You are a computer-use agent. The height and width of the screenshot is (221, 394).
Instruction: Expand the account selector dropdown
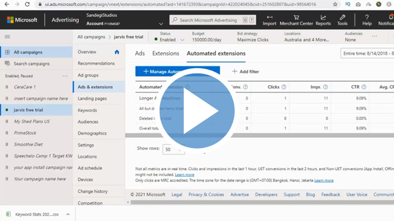[161, 24]
